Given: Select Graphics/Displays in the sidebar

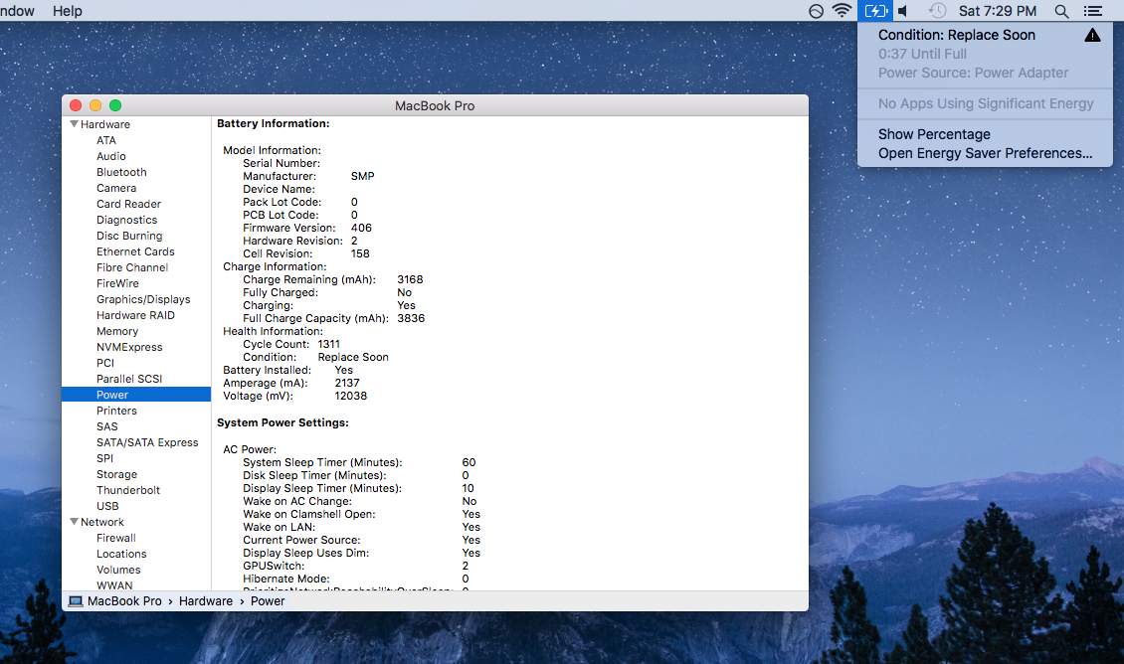Looking at the screenshot, I should pyautogui.click(x=143, y=299).
